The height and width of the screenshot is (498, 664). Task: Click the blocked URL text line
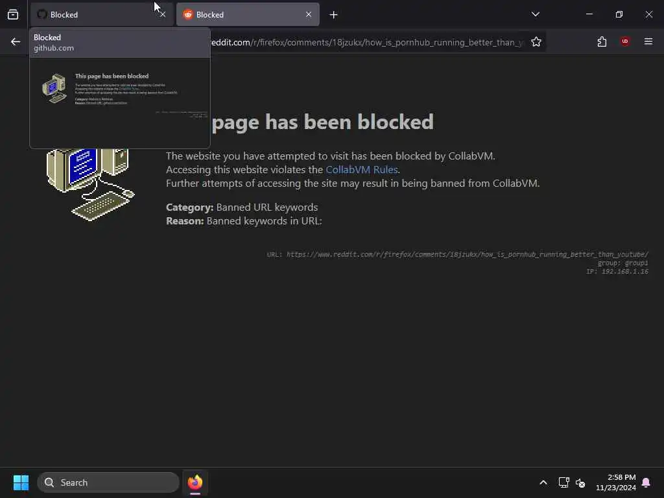point(457,254)
